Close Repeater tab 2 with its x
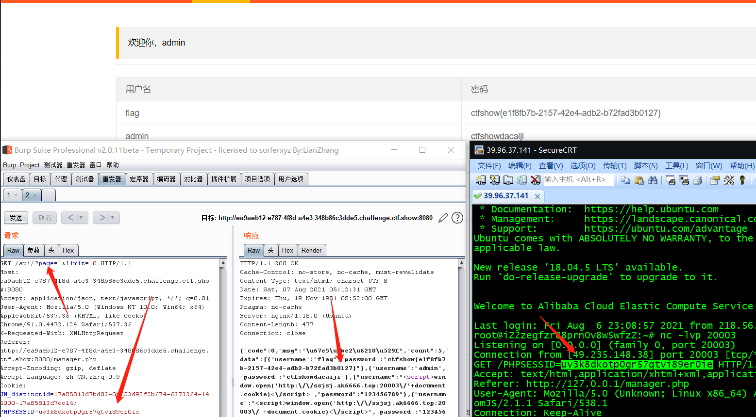The width and height of the screenshot is (756, 417). [34, 195]
